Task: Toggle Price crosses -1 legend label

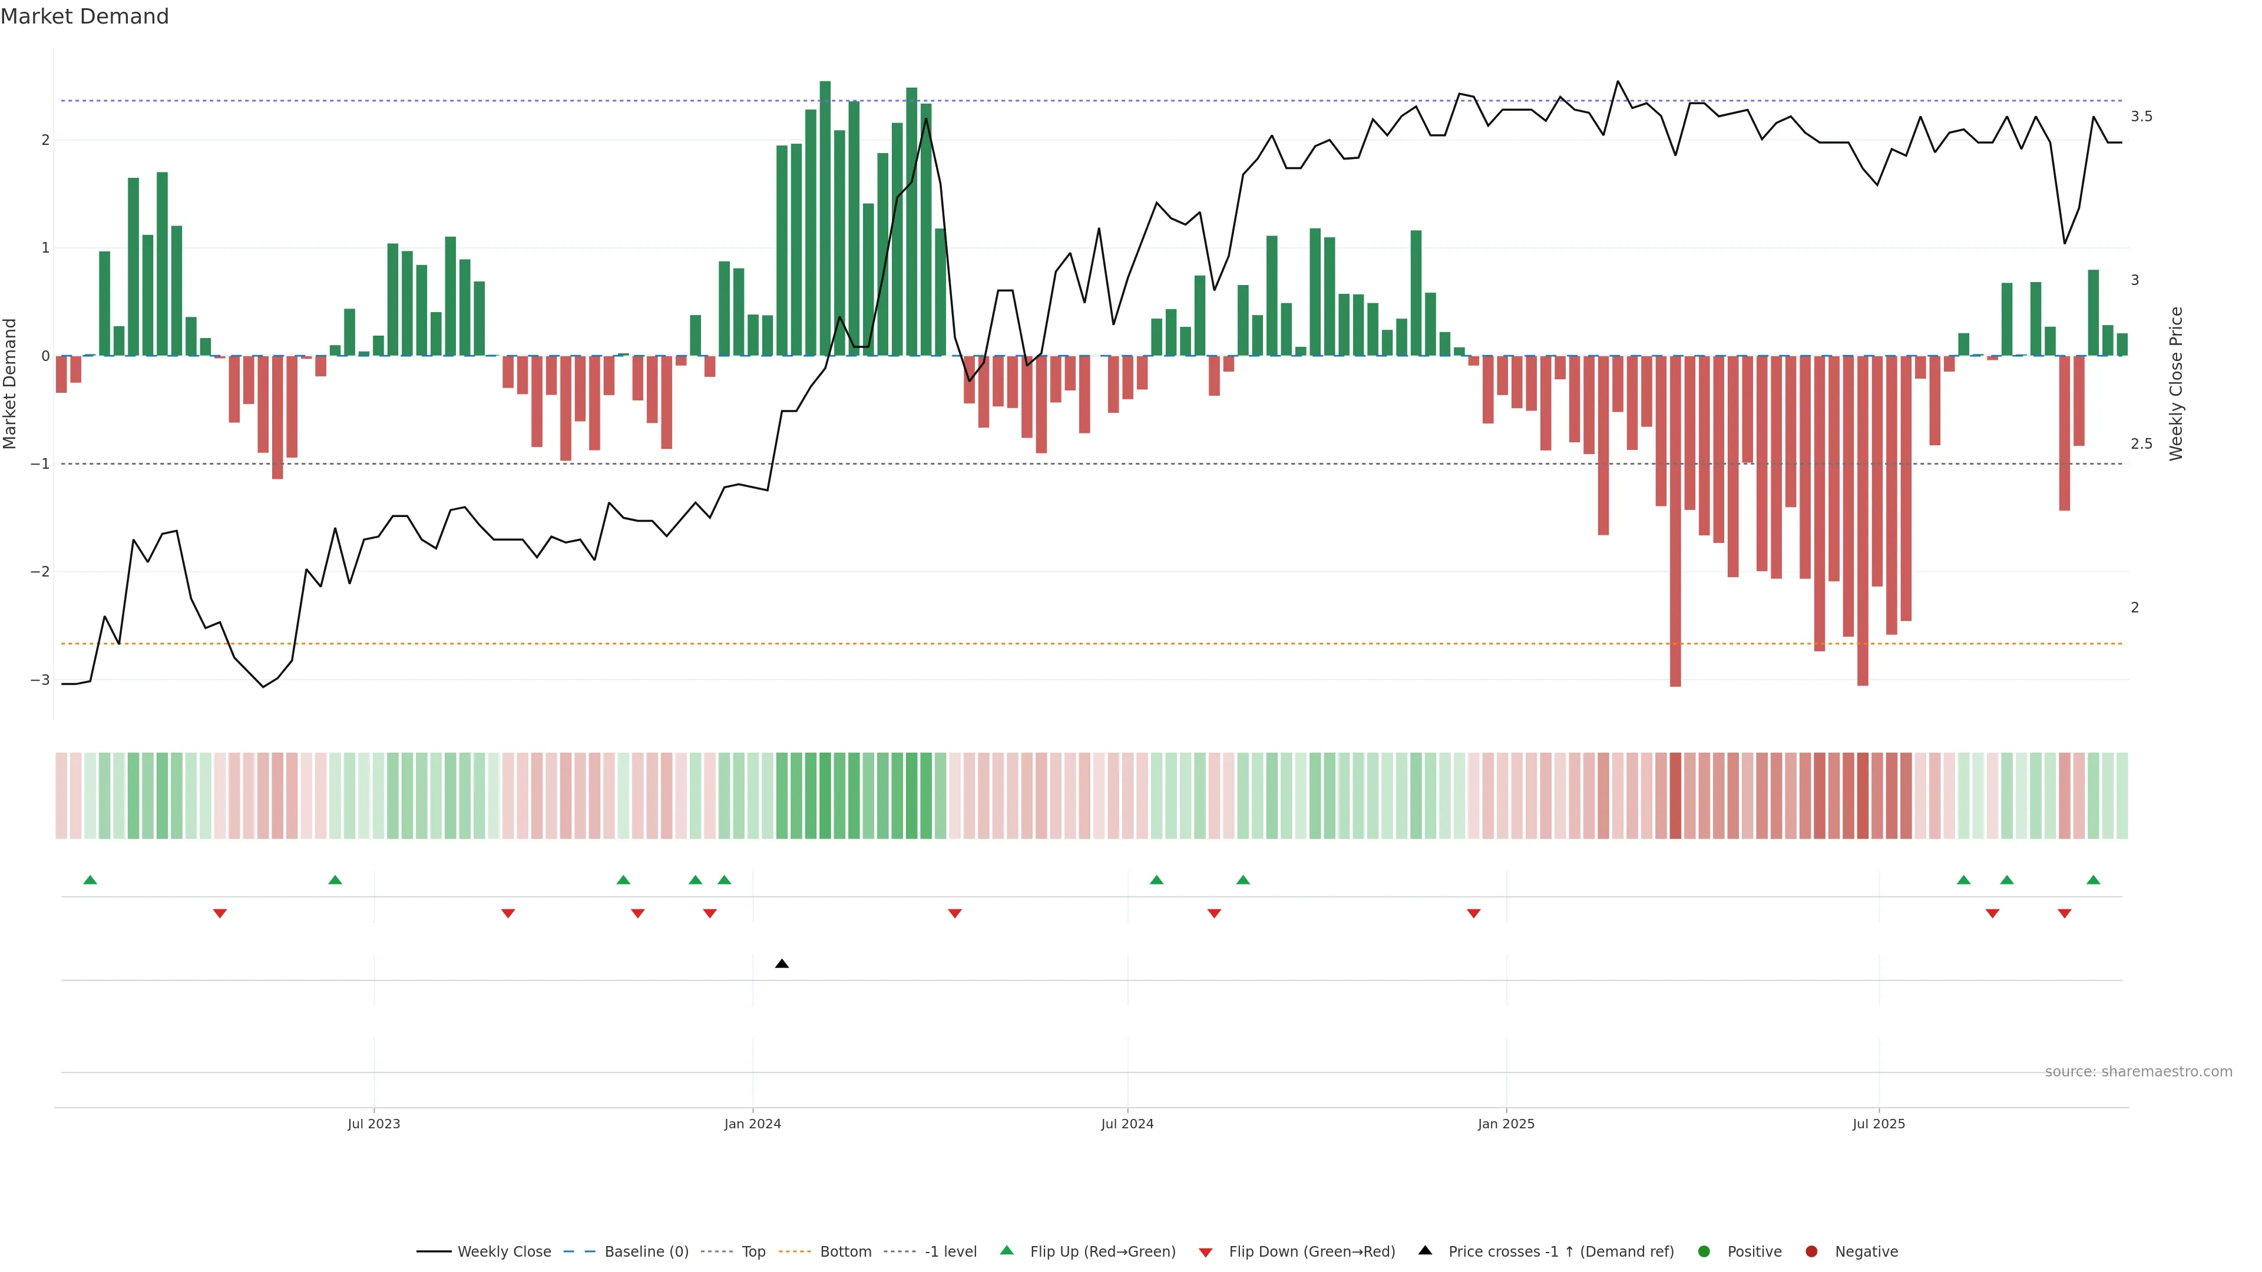Action: pyautogui.click(x=1560, y=1252)
